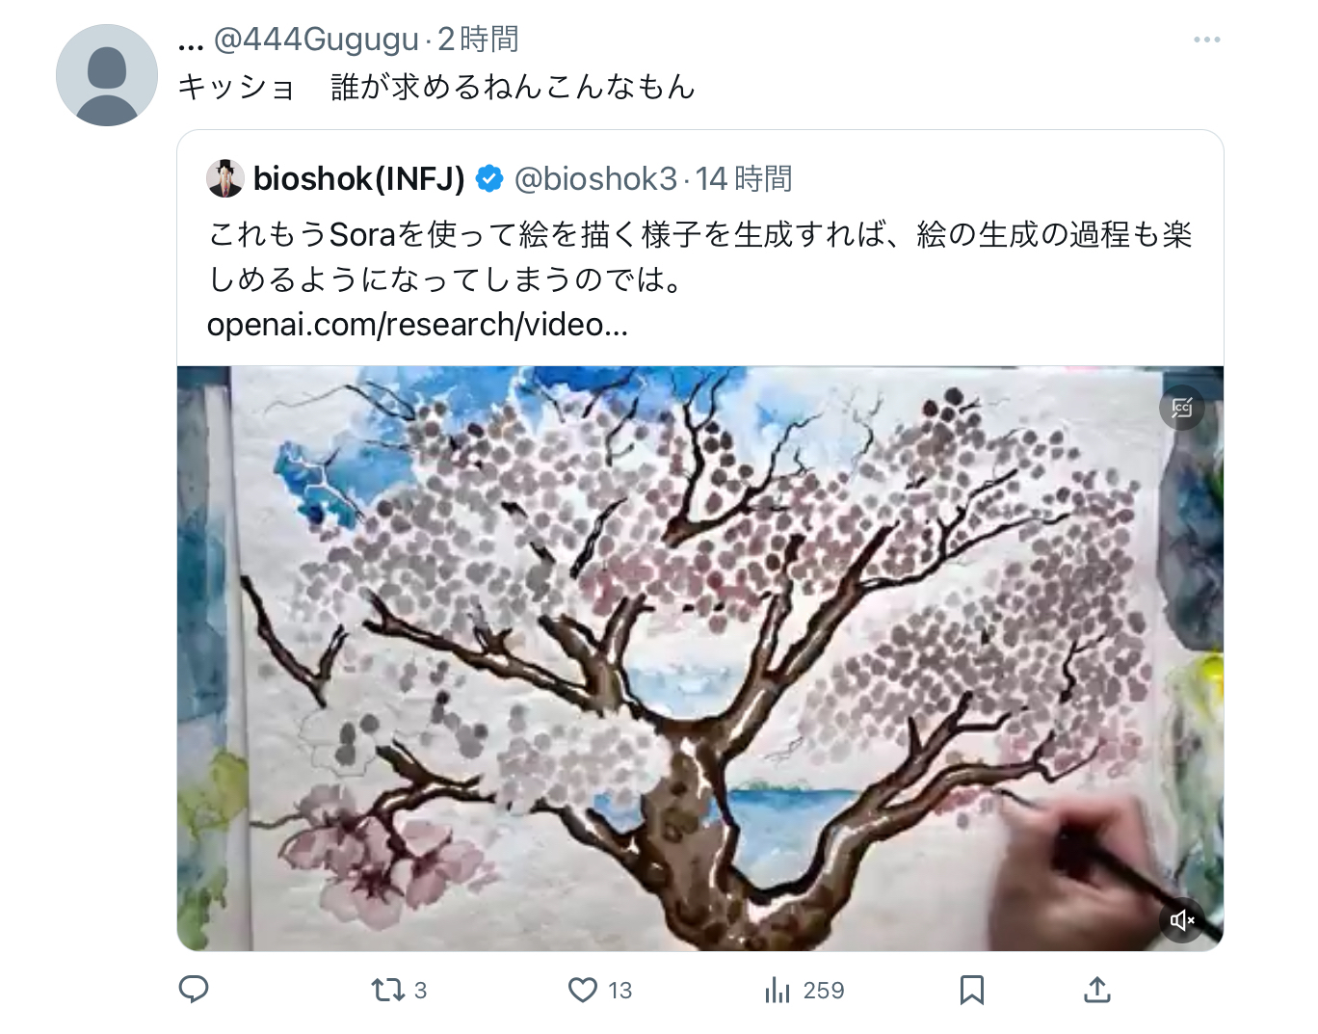The image size is (1318, 1034).
Task: Click the 2時間 tweet timestamp
Action: coord(478,40)
